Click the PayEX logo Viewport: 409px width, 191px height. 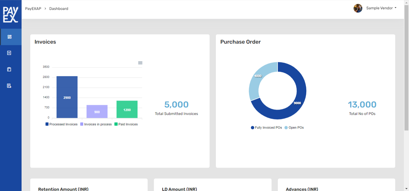coord(10,14)
